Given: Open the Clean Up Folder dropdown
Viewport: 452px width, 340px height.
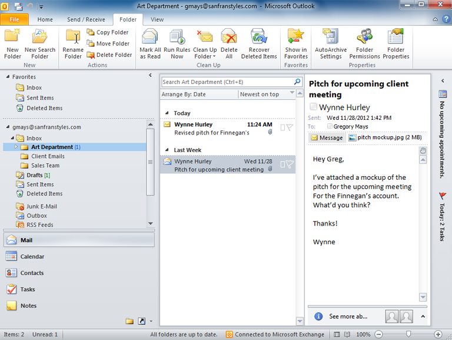Looking at the screenshot, I should (x=205, y=57).
